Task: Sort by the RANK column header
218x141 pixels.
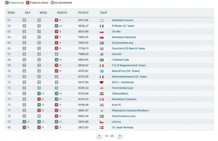Action: tap(11, 13)
